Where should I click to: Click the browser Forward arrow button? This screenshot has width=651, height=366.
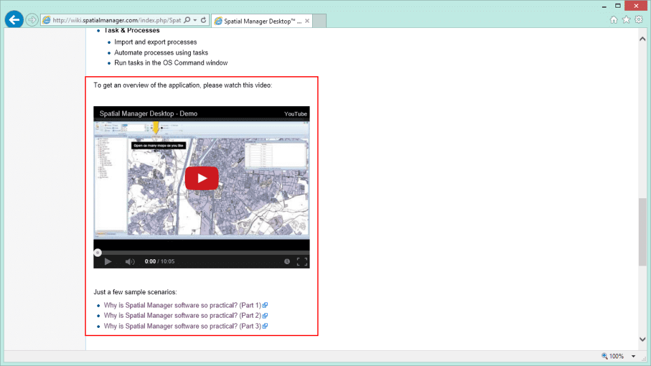point(32,20)
